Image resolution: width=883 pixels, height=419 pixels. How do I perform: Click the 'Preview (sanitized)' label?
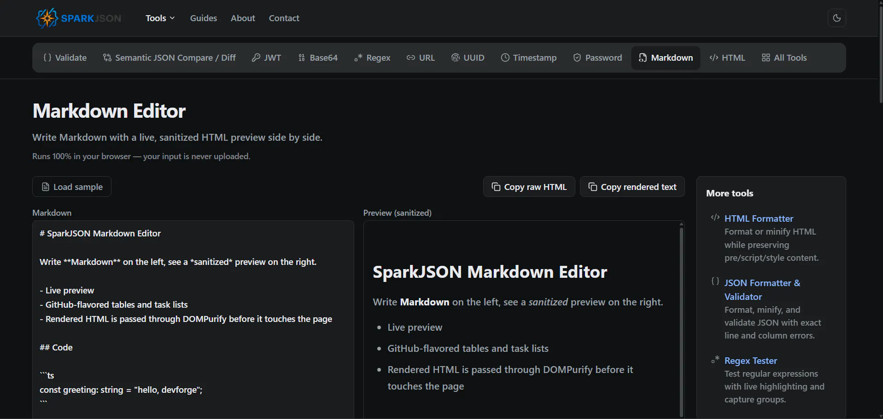(x=397, y=213)
